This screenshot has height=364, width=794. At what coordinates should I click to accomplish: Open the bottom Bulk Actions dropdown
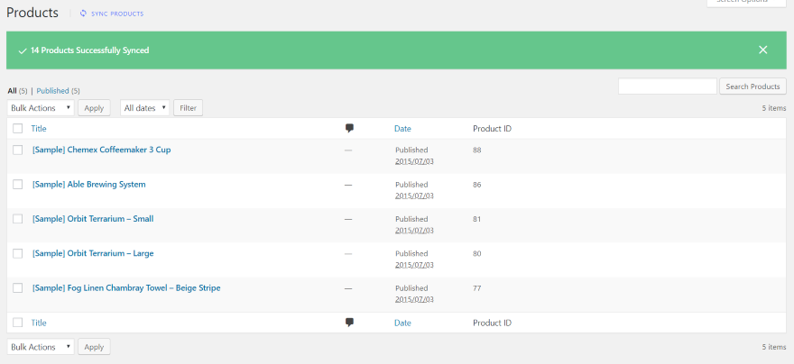pos(41,347)
